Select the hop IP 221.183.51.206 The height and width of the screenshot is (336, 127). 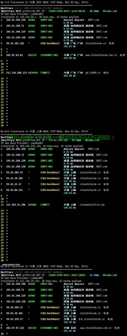(16, 205)
